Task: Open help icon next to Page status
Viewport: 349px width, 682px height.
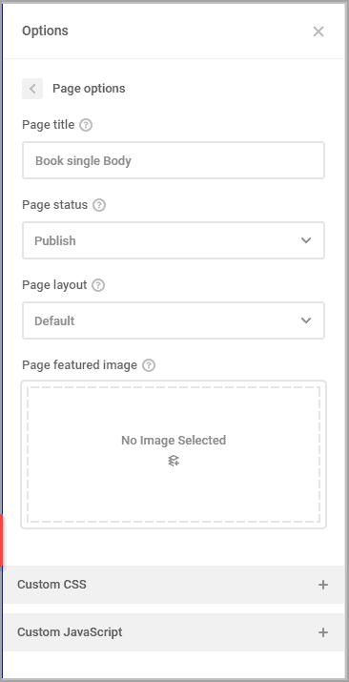Action: (99, 205)
